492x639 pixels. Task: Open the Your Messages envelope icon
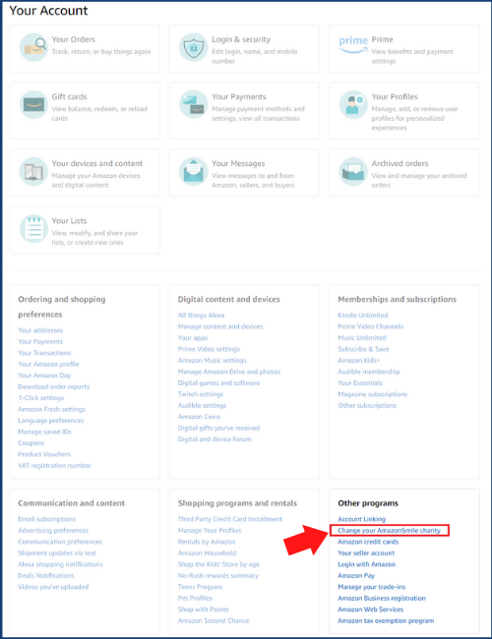[194, 172]
